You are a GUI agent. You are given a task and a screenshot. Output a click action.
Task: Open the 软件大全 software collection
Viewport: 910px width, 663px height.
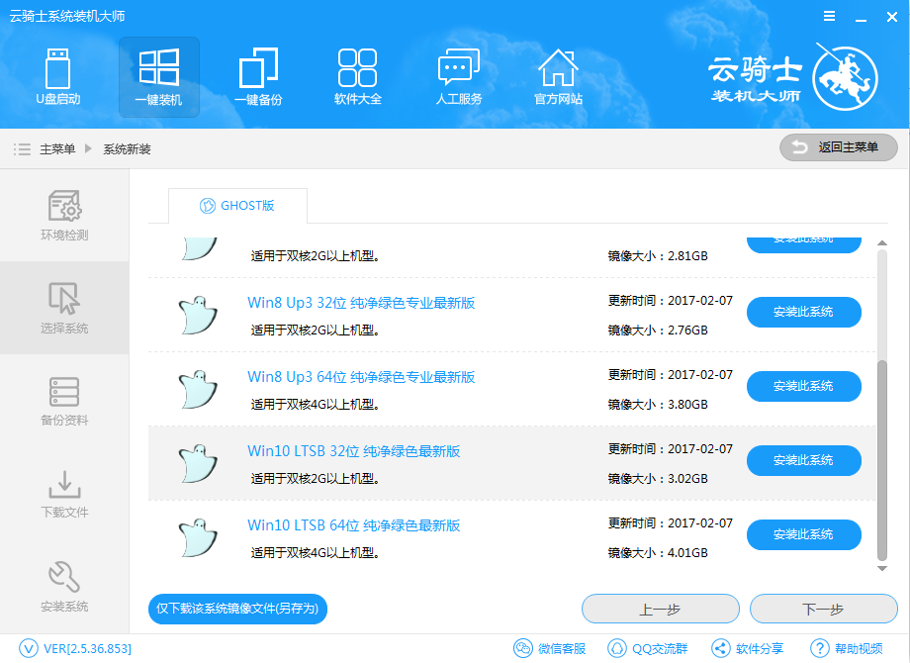click(x=358, y=77)
